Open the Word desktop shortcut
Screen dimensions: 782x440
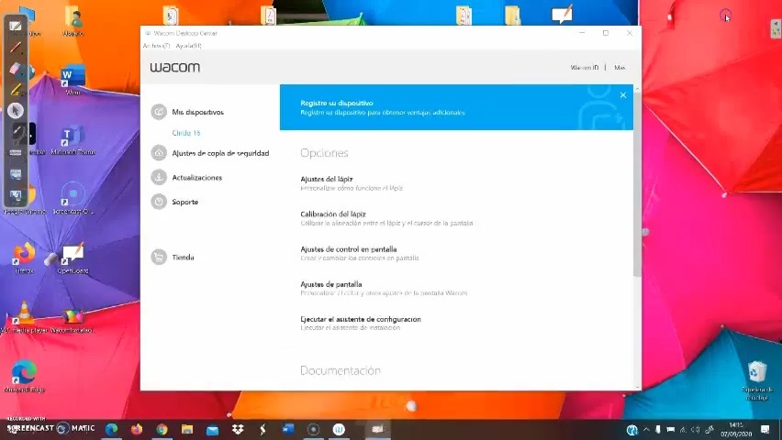[x=73, y=80]
